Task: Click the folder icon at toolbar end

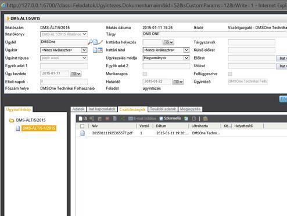Action: pos(206,119)
